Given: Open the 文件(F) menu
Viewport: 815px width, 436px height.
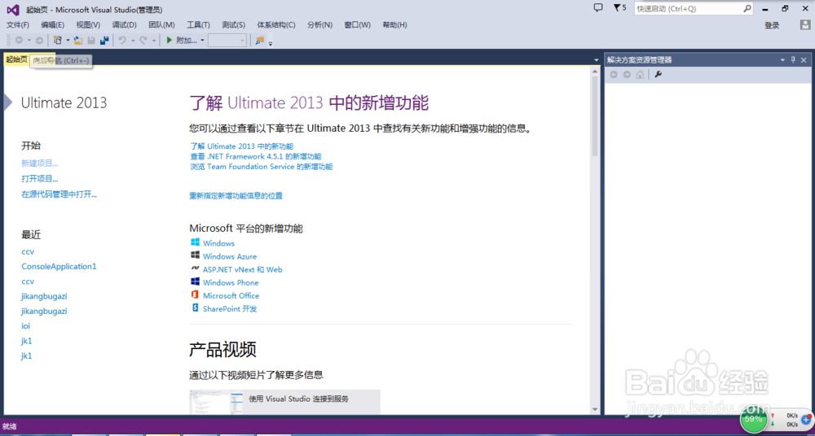Looking at the screenshot, I should tap(18, 25).
